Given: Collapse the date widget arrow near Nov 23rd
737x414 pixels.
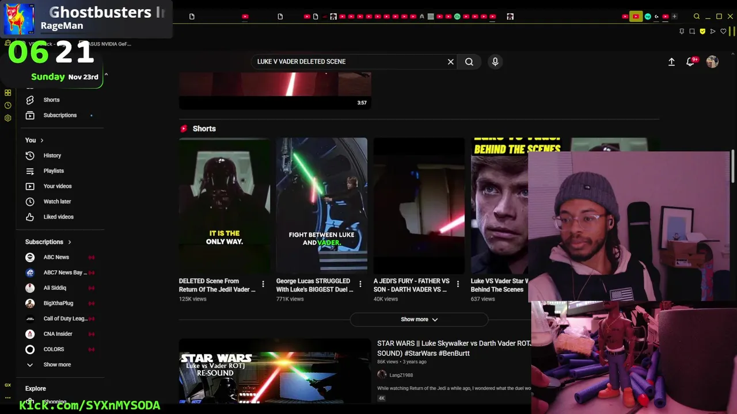Looking at the screenshot, I should 106,75.
